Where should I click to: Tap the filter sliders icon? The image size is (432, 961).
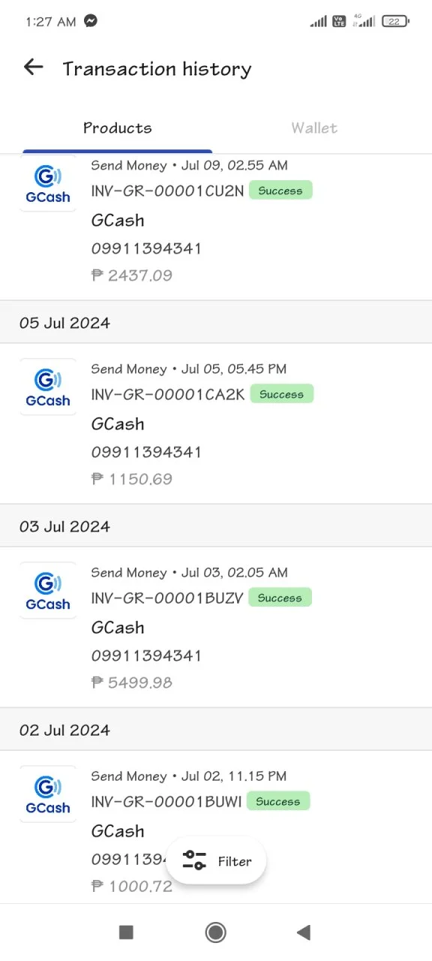194,860
